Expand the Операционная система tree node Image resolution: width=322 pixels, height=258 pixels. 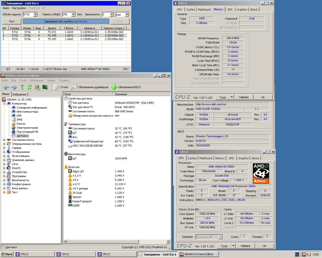pos(4,144)
